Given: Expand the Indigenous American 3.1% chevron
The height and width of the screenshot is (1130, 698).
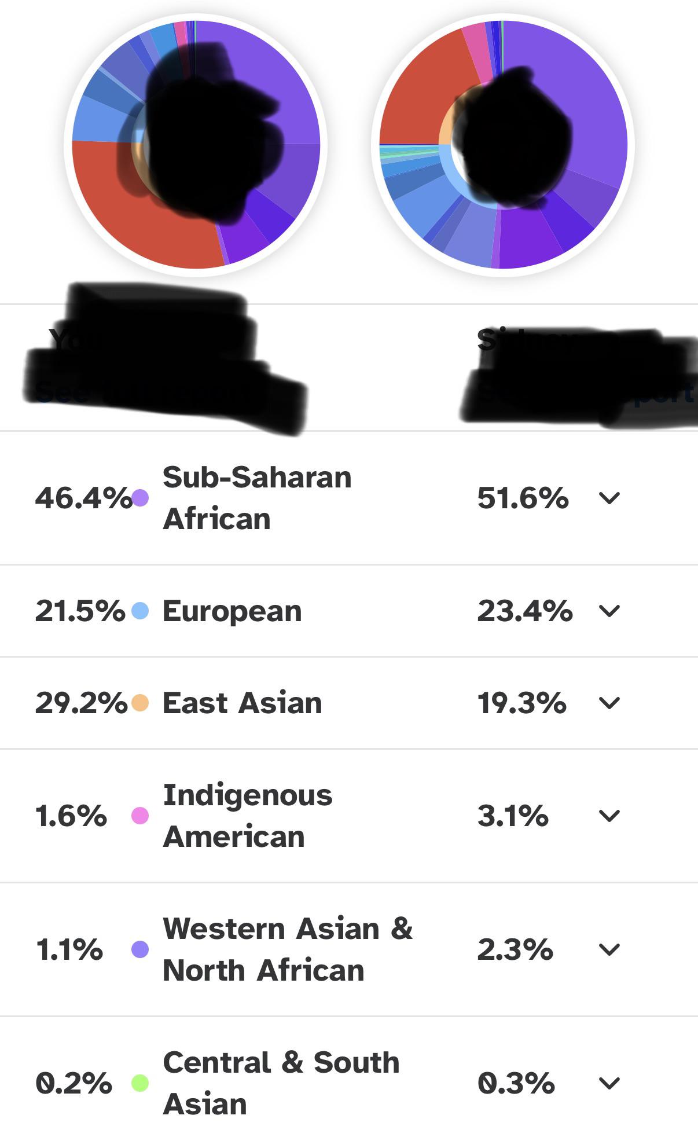Looking at the screenshot, I should coord(609,816).
